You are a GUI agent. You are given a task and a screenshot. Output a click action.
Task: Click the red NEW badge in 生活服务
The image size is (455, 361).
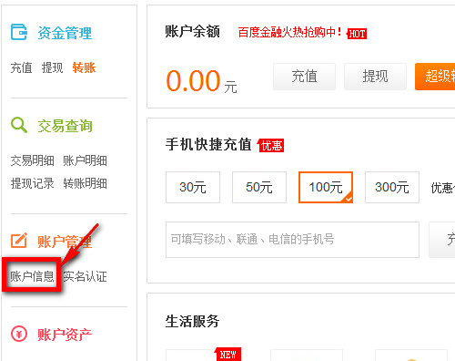point(227,355)
